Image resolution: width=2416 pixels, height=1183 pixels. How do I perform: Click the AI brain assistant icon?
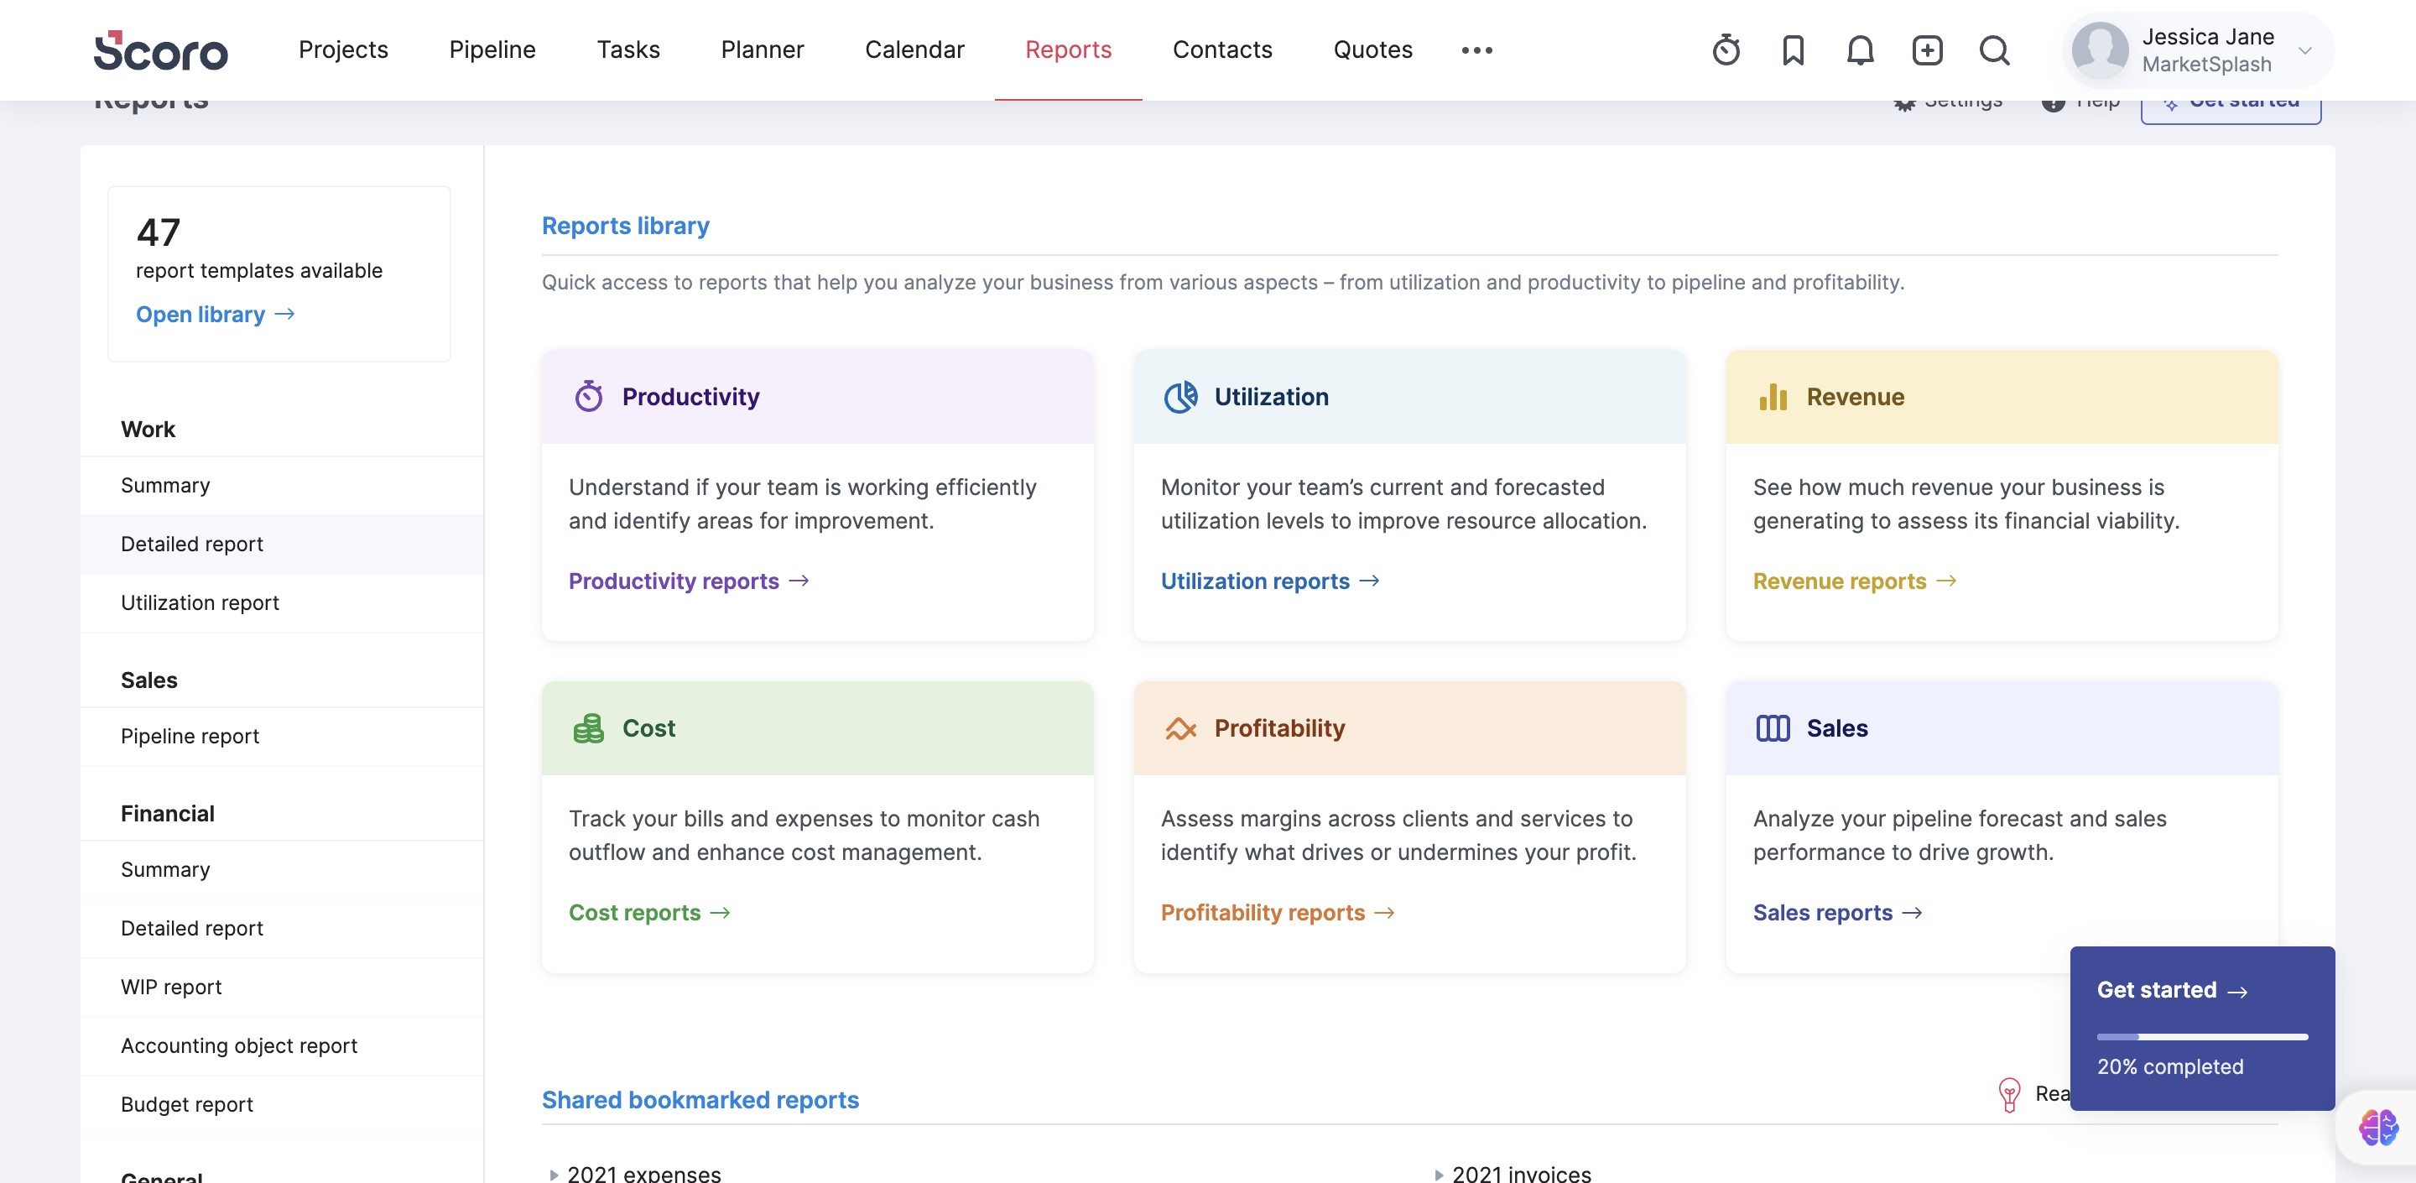pyautogui.click(x=2377, y=1127)
